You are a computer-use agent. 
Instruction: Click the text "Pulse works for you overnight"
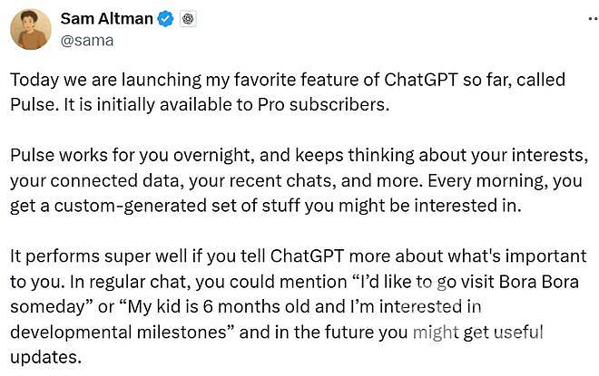click(116, 155)
